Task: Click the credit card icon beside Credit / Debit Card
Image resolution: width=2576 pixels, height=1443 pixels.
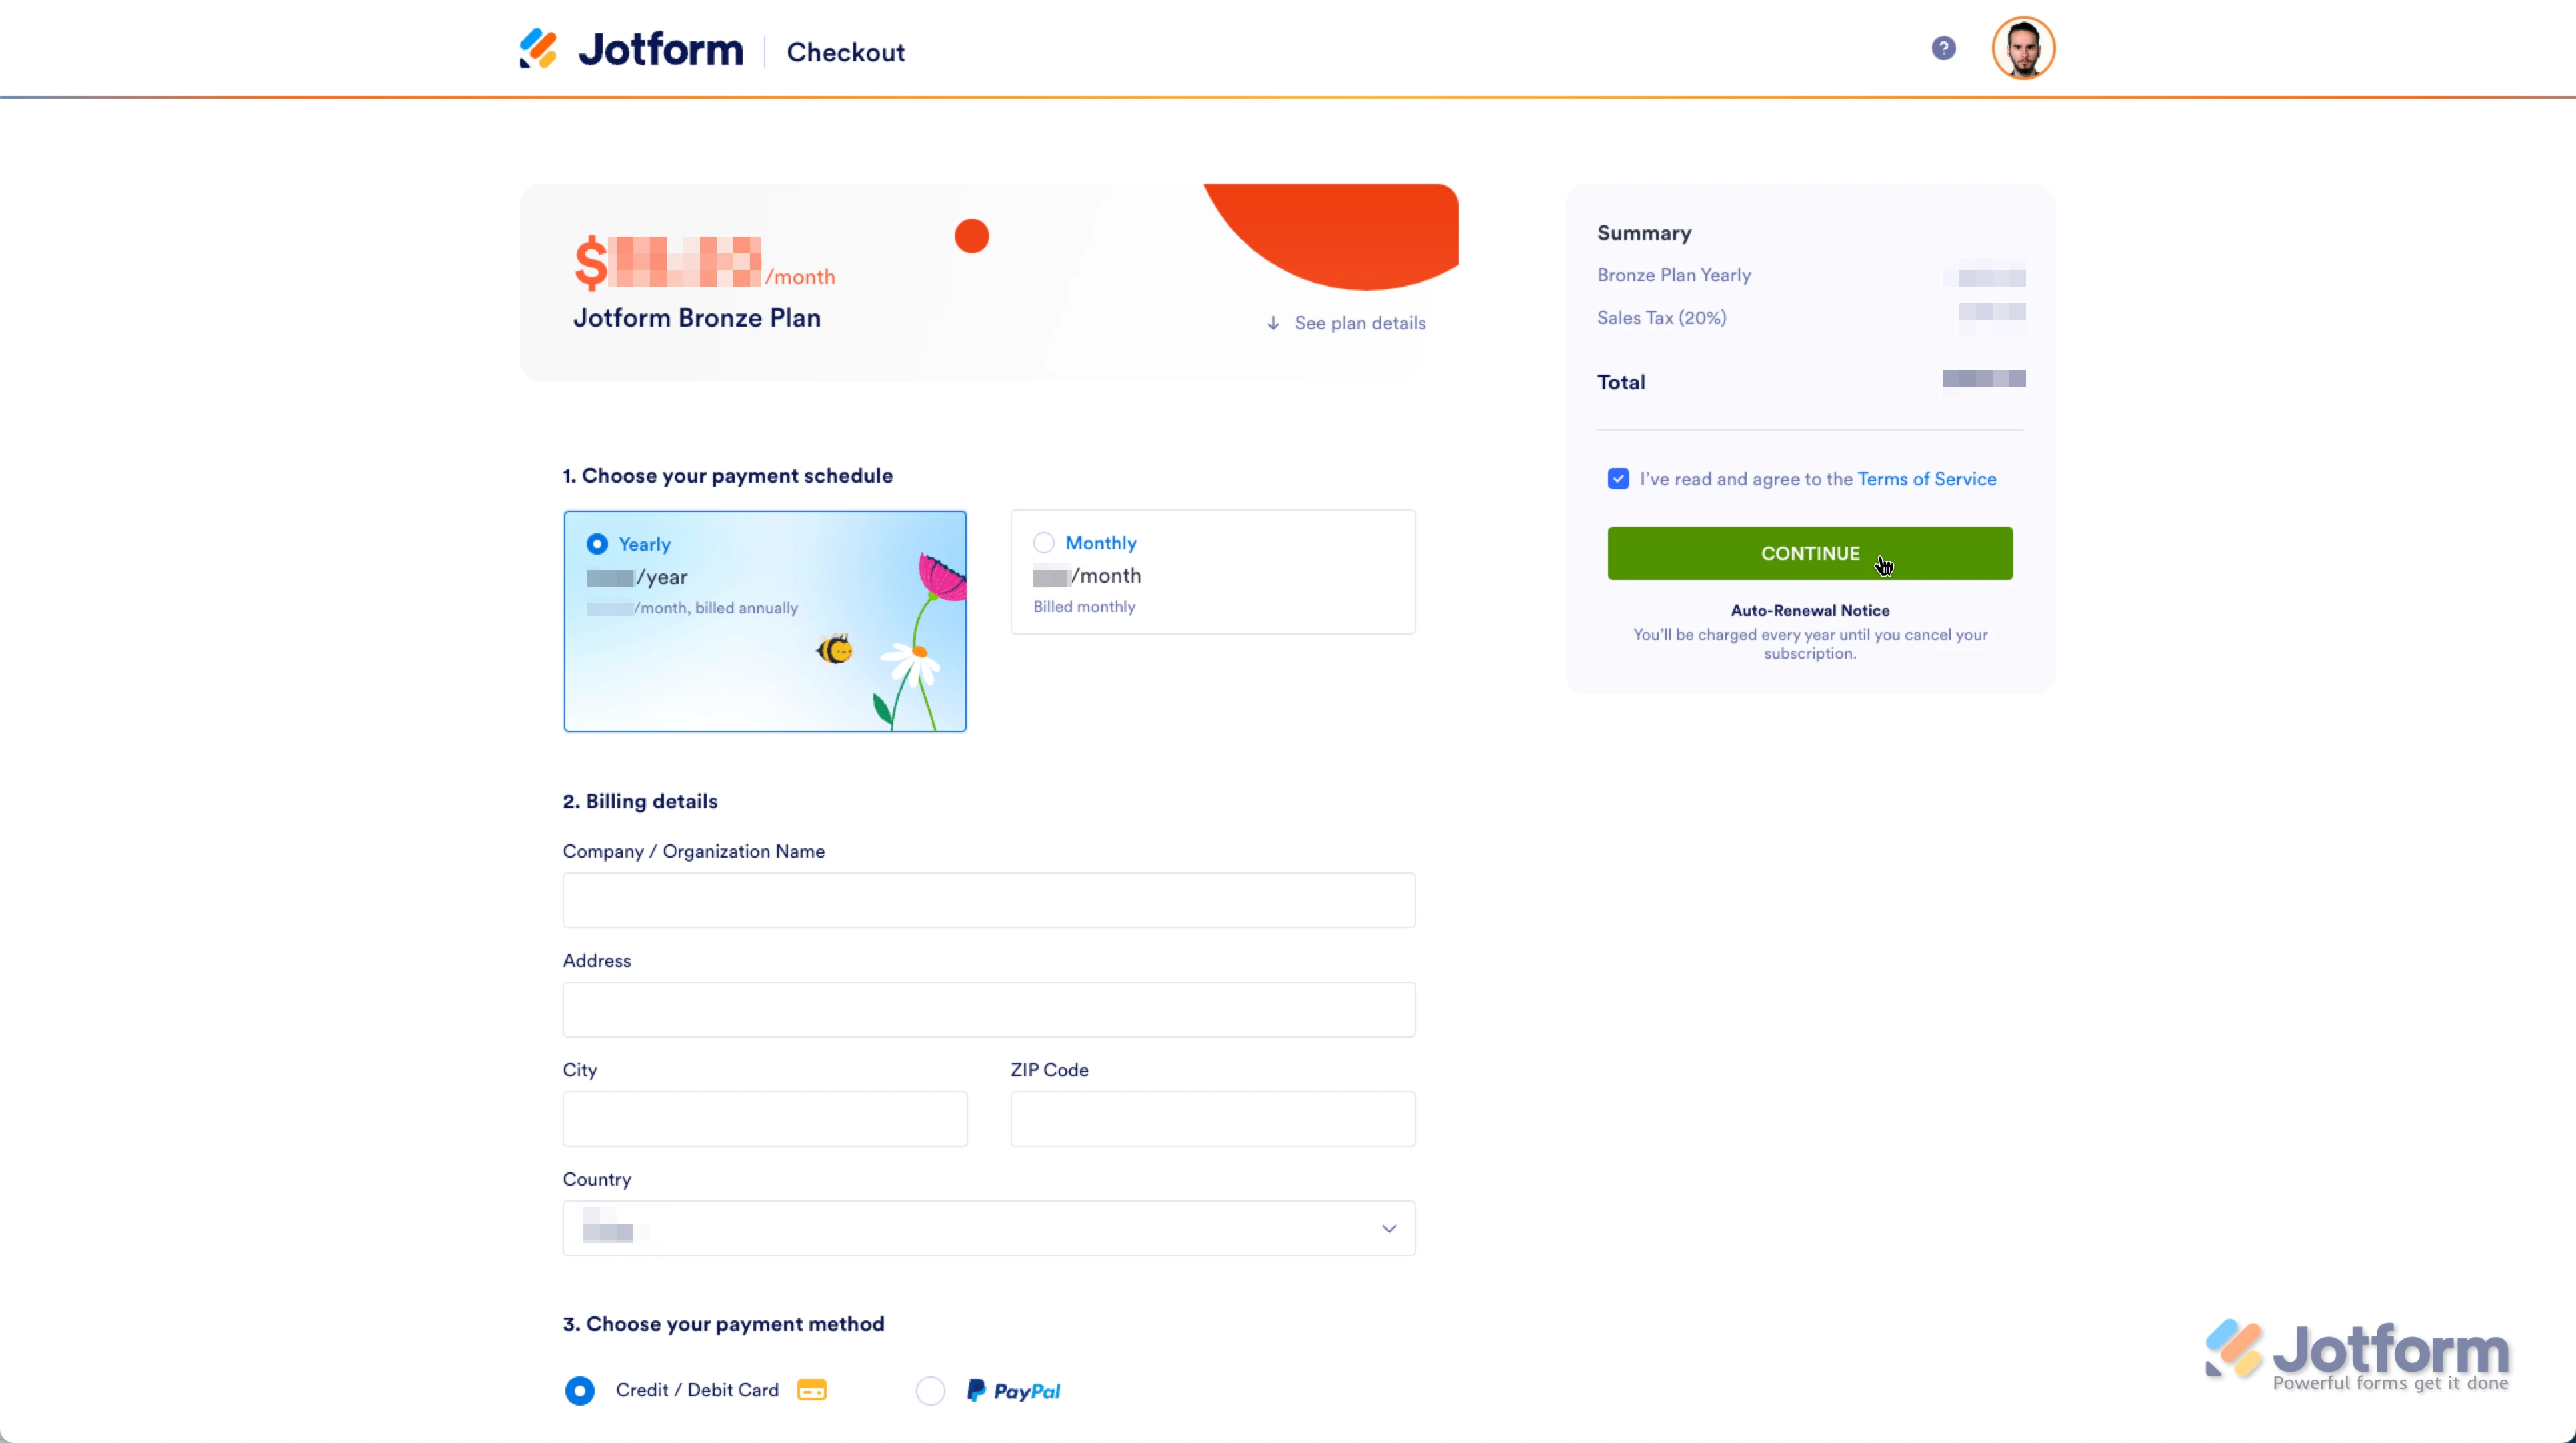Action: [811, 1390]
